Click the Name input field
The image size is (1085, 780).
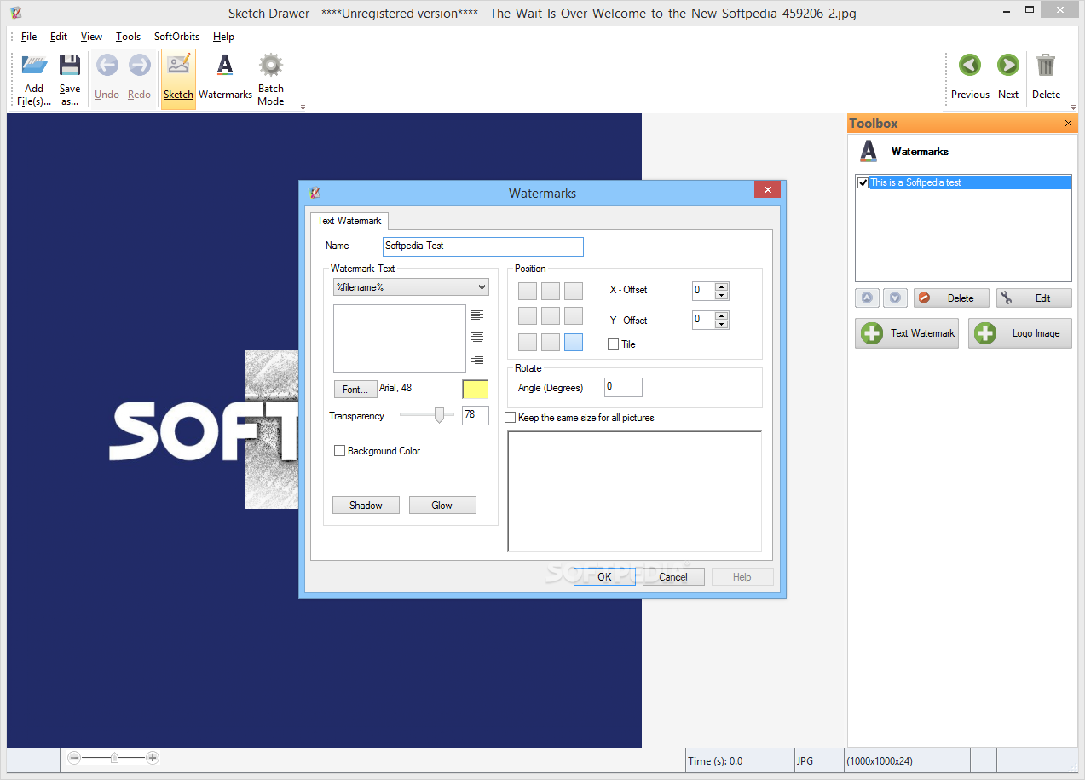pyautogui.click(x=483, y=246)
